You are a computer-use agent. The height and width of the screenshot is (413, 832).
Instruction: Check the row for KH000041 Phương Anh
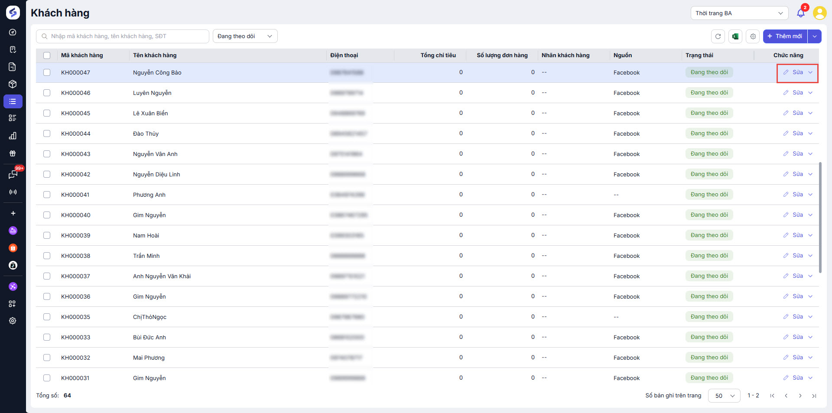click(47, 195)
